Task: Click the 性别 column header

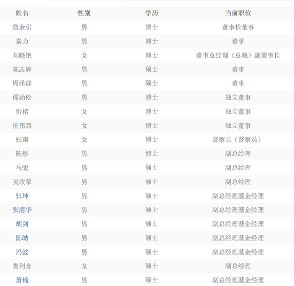Action: pos(84,13)
